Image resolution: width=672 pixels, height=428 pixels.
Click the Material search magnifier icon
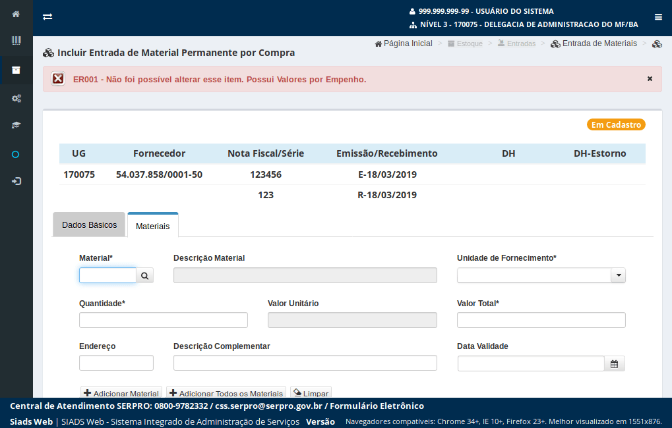(x=145, y=275)
